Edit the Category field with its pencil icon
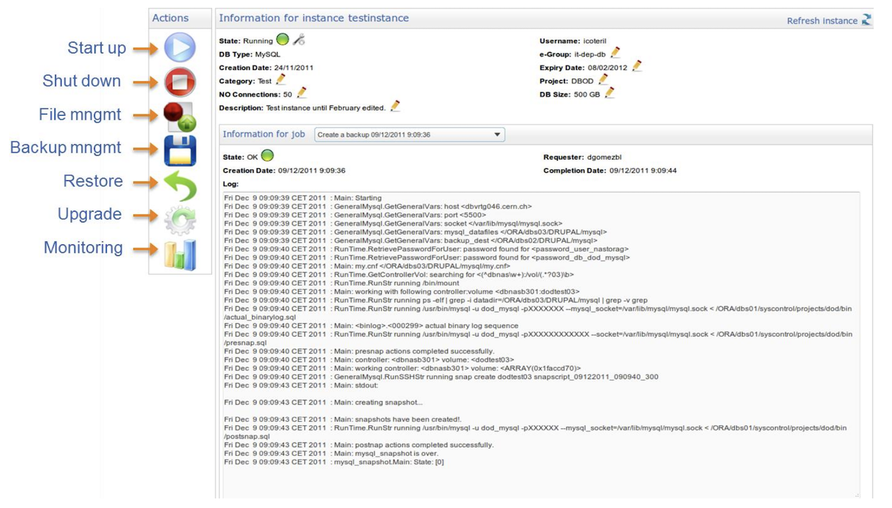Image resolution: width=892 pixels, height=508 pixels. 280,79
